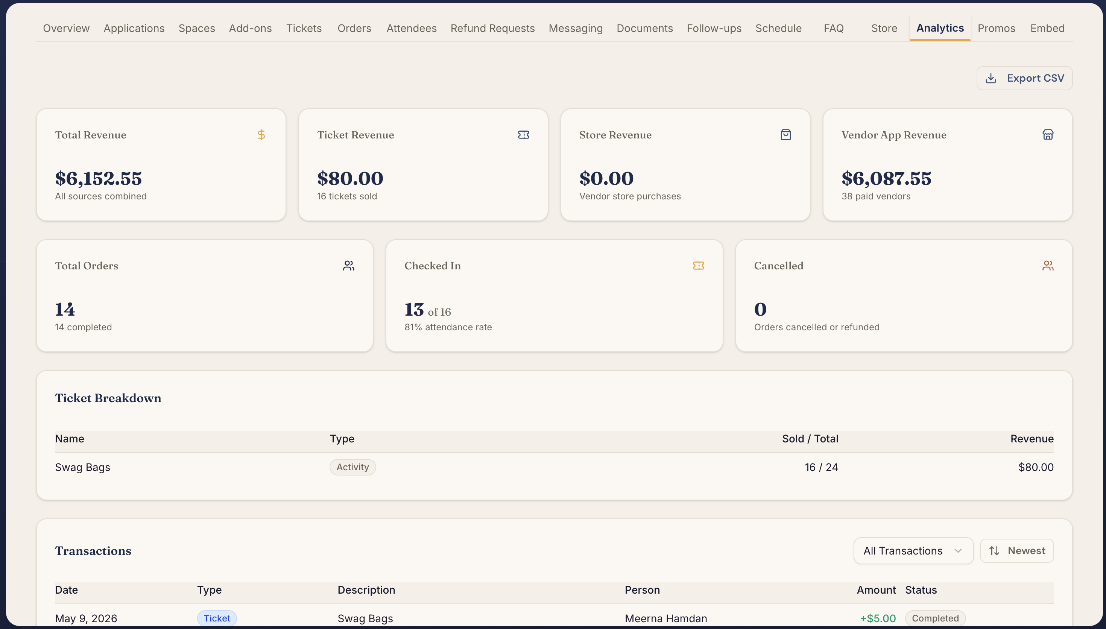Click the May 9, 2026 transaction date
The width and height of the screenshot is (1106, 629).
pyautogui.click(x=86, y=618)
